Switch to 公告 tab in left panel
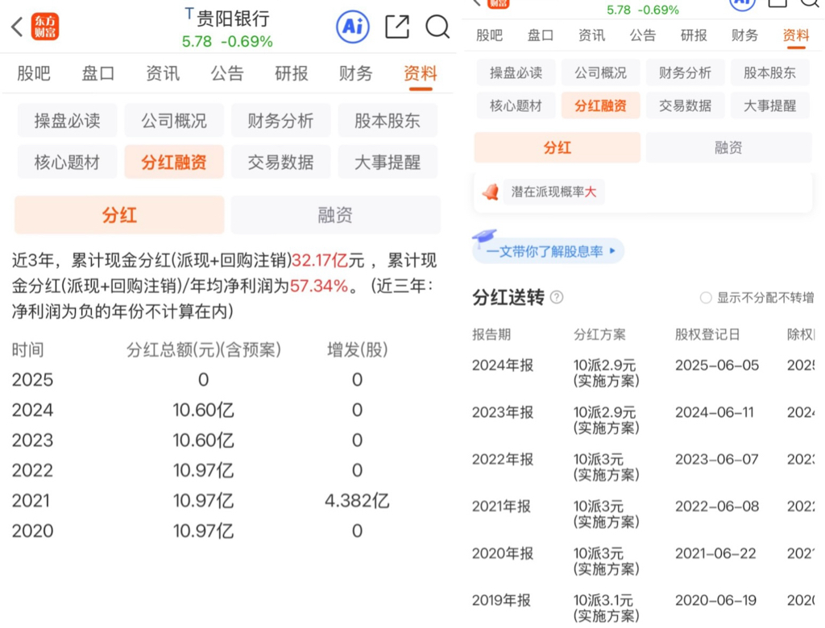This screenshot has height=628, width=825. point(227,73)
